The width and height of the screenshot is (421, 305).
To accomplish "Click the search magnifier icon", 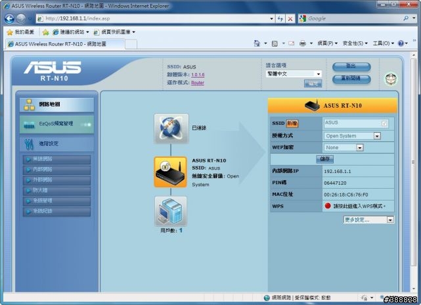I will click(x=406, y=18).
